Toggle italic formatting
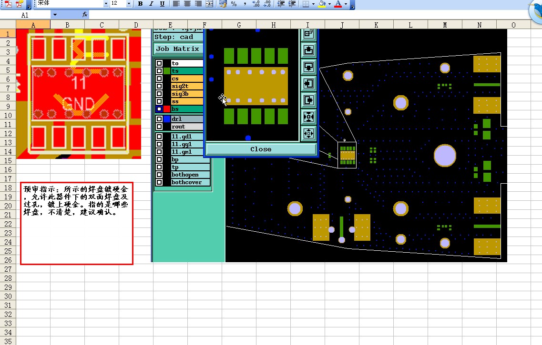 (151, 4)
